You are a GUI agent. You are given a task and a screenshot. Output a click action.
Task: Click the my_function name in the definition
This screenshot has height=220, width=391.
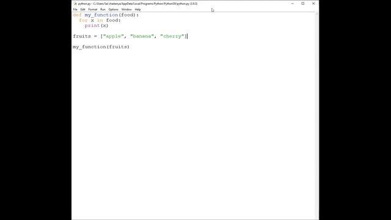(x=101, y=15)
